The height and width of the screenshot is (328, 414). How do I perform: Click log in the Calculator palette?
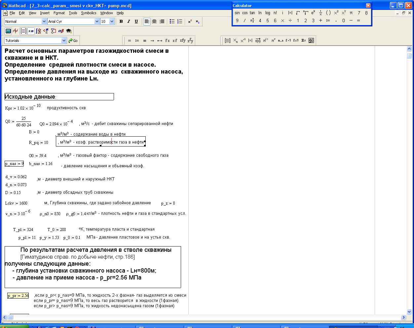268,13
